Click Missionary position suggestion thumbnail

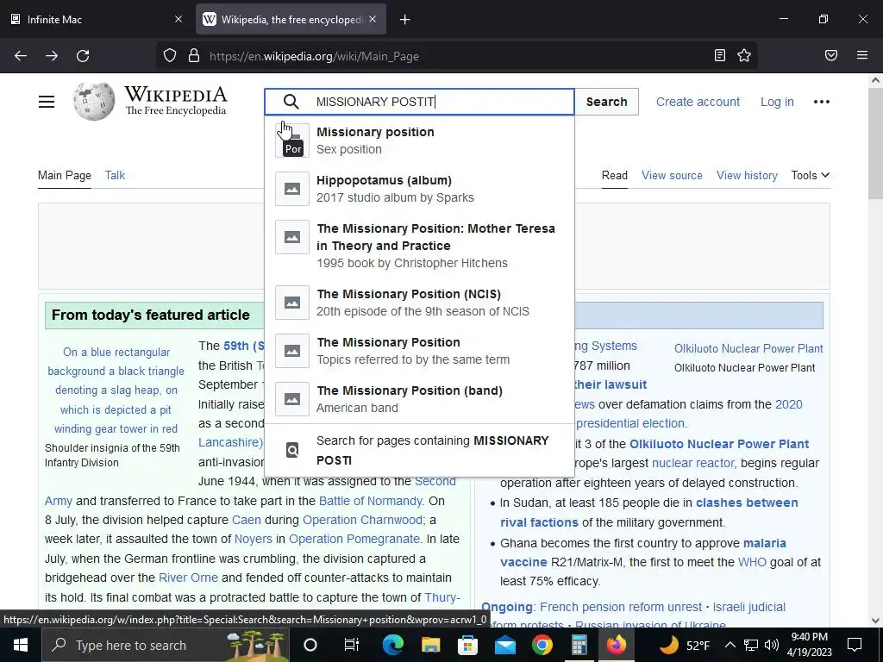click(x=292, y=141)
